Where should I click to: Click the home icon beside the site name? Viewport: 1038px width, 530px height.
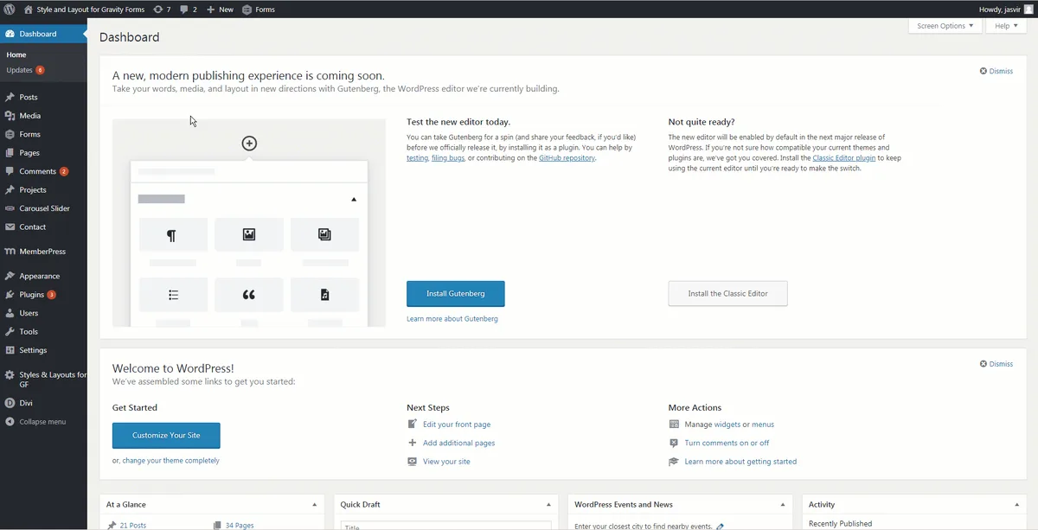tap(29, 9)
